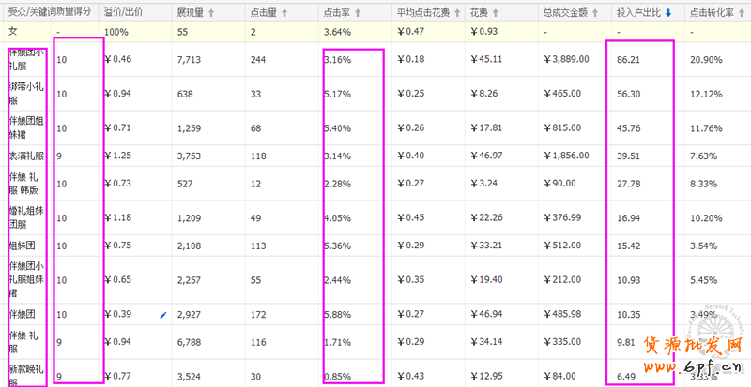Screen dimensions: 751x387
Task: Click the blue descending arrow on 投入产出比
Action: pyautogui.click(x=668, y=14)
